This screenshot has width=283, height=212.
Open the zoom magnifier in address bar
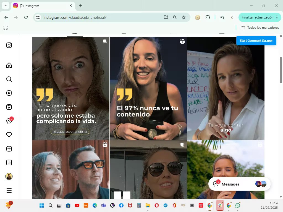[x=175, y=17]
